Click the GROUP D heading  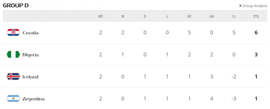coord(16,5)
